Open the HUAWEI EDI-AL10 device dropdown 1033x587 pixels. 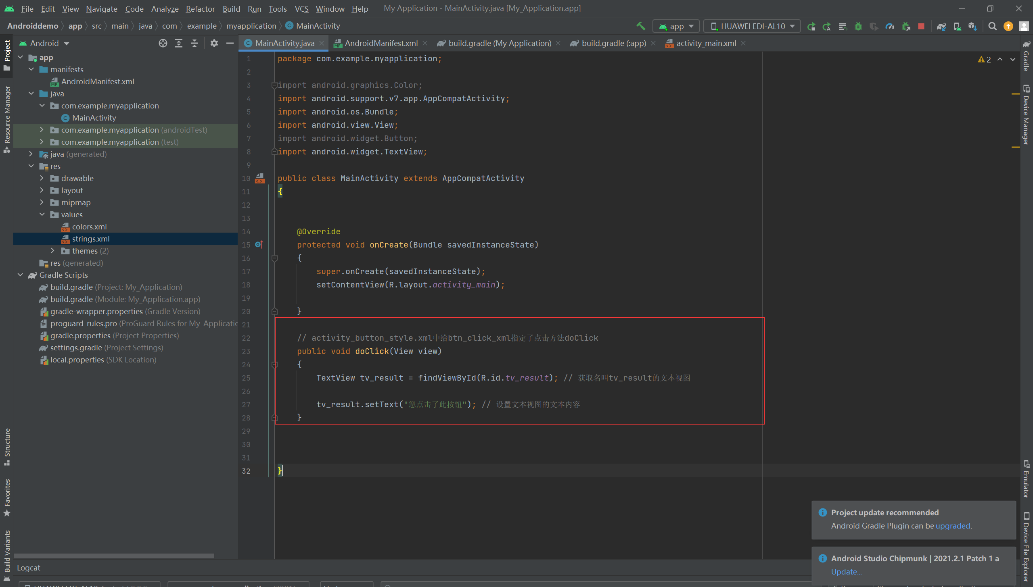tap(753, 26)
